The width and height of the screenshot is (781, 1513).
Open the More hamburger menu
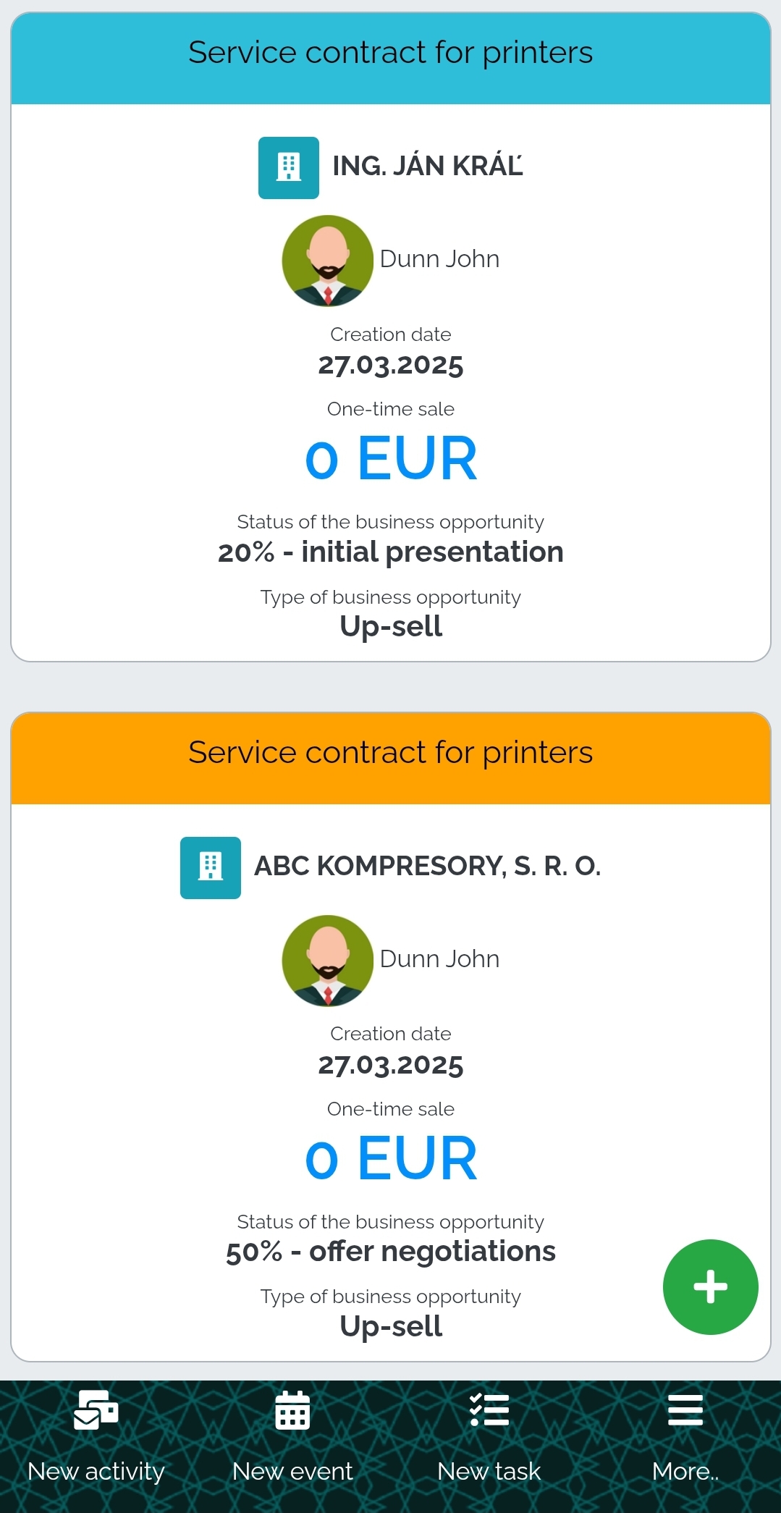tap(685, 1410)
